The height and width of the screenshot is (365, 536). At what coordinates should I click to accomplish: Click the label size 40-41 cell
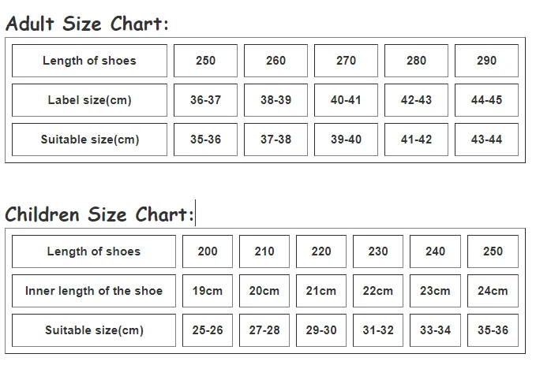point(346,100)
